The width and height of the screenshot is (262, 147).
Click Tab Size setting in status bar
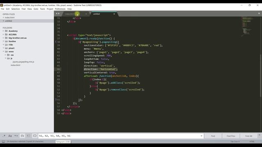pyautogui.click(x=235, y=142)
